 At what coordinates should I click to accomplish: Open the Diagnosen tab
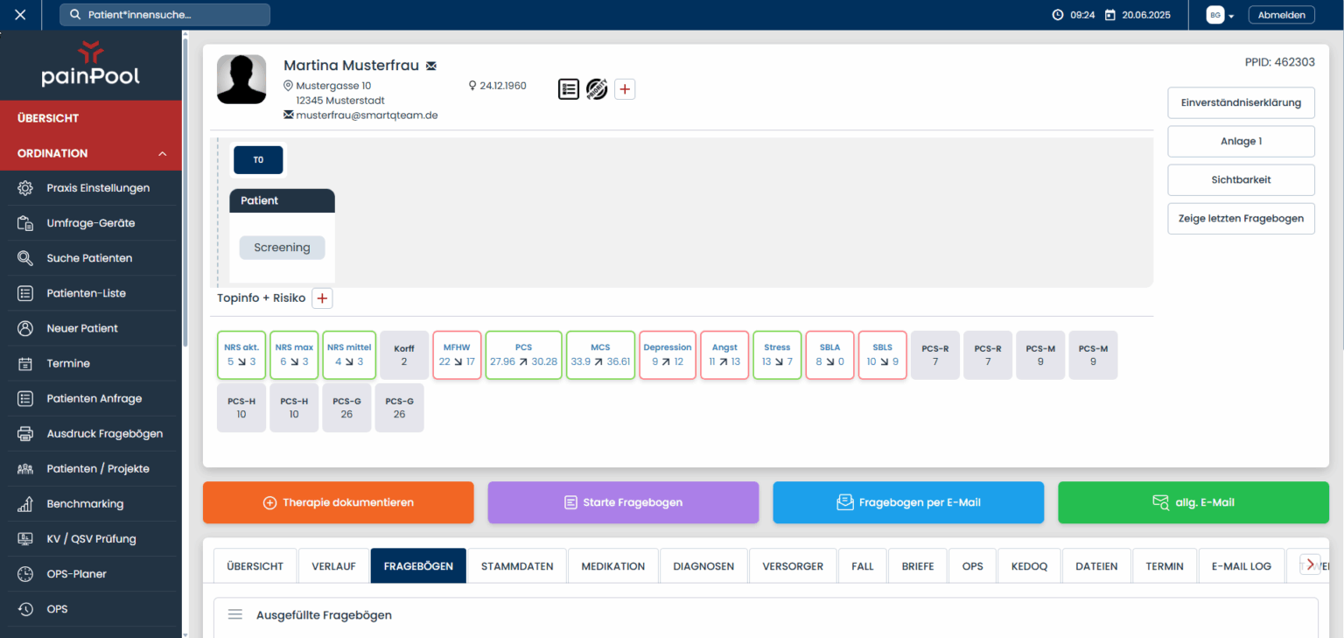point(703,565)
